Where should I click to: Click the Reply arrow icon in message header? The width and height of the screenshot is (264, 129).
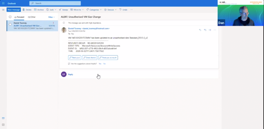click(x=200, y=30)
